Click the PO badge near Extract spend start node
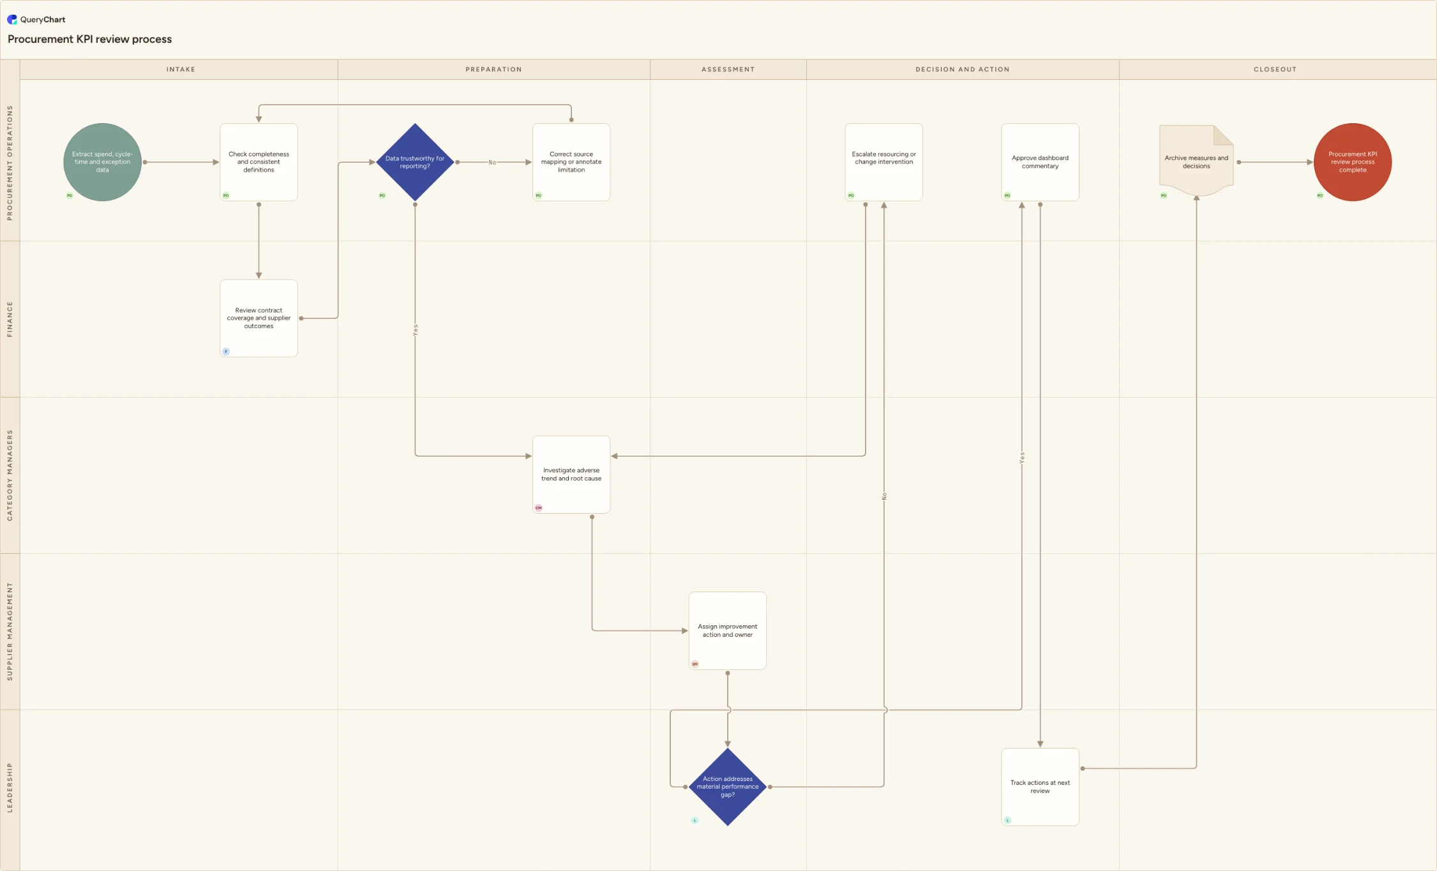Viewport: 1437px width, 871px height. tap(70, 195)
